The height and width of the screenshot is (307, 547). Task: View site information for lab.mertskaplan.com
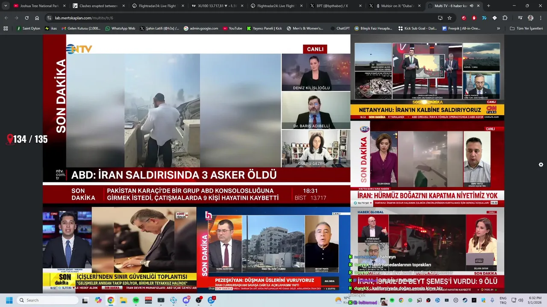[49, 18]
